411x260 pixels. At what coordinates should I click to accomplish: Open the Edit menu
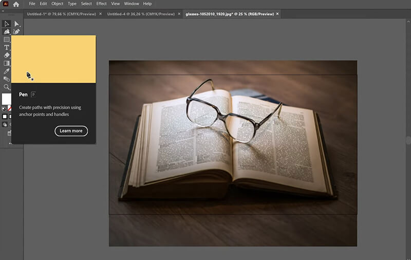(x=43, y=4)
